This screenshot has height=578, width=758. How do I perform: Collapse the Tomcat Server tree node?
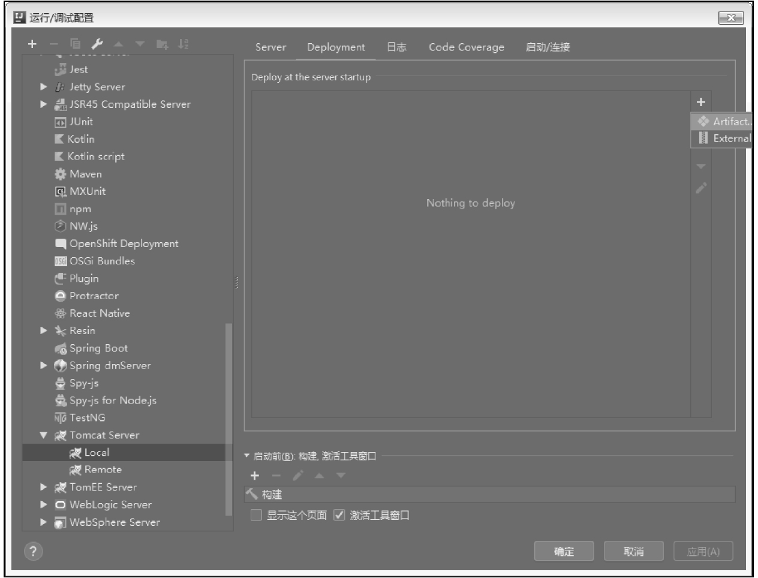(43, 435)
